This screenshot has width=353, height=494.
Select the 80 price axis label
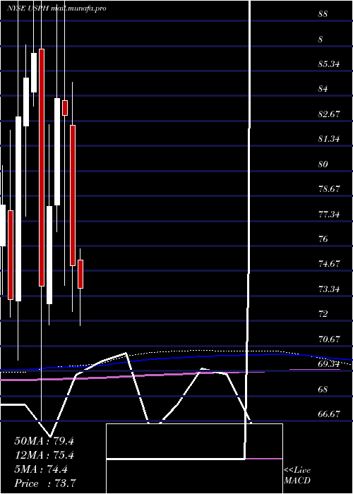323,164
